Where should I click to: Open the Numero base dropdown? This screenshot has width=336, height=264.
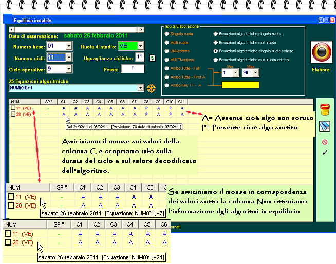click(69, 47)
